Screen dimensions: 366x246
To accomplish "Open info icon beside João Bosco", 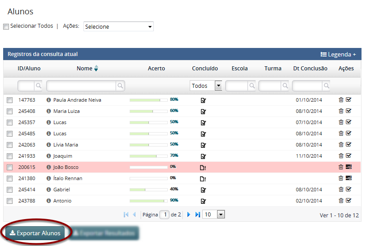I will 49,167.
